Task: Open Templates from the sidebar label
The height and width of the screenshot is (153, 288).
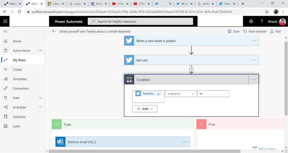Action: click(20, 79)
